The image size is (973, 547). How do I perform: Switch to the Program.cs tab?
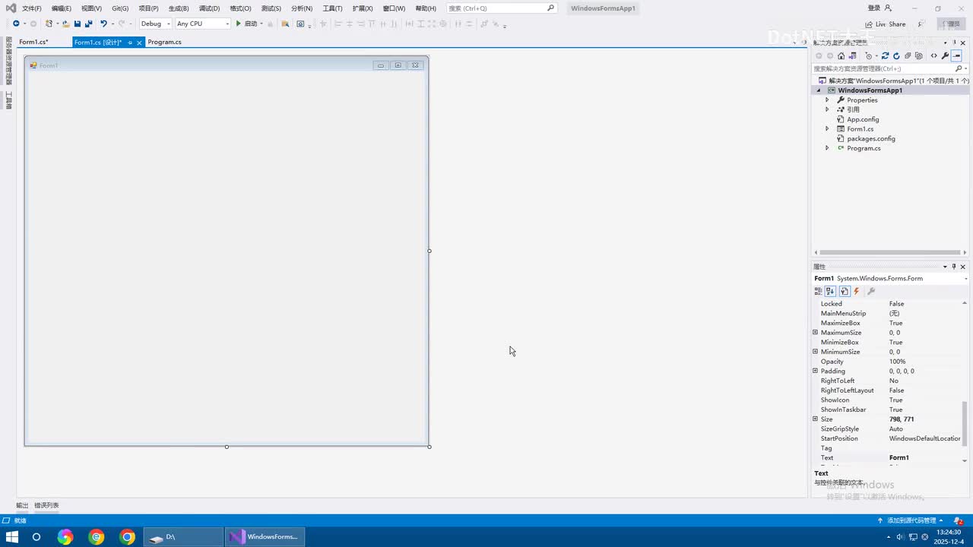pos(164,43)
